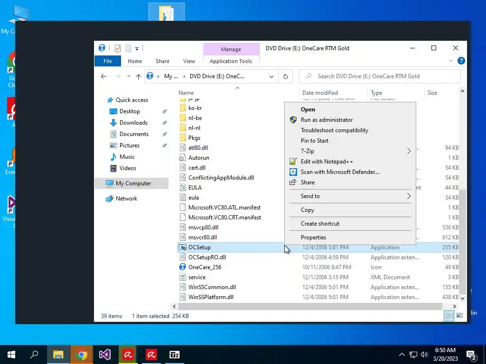Open 7-Zip File Manager from the taskbar
The width and height of the screenshot is (486, 364).
pos(175,355)
